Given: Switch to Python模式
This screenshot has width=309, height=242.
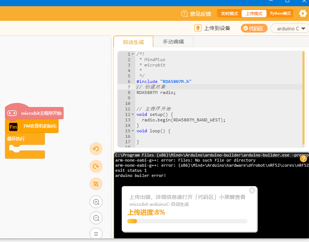Looking at the screenshot, I should click(280, 14).
